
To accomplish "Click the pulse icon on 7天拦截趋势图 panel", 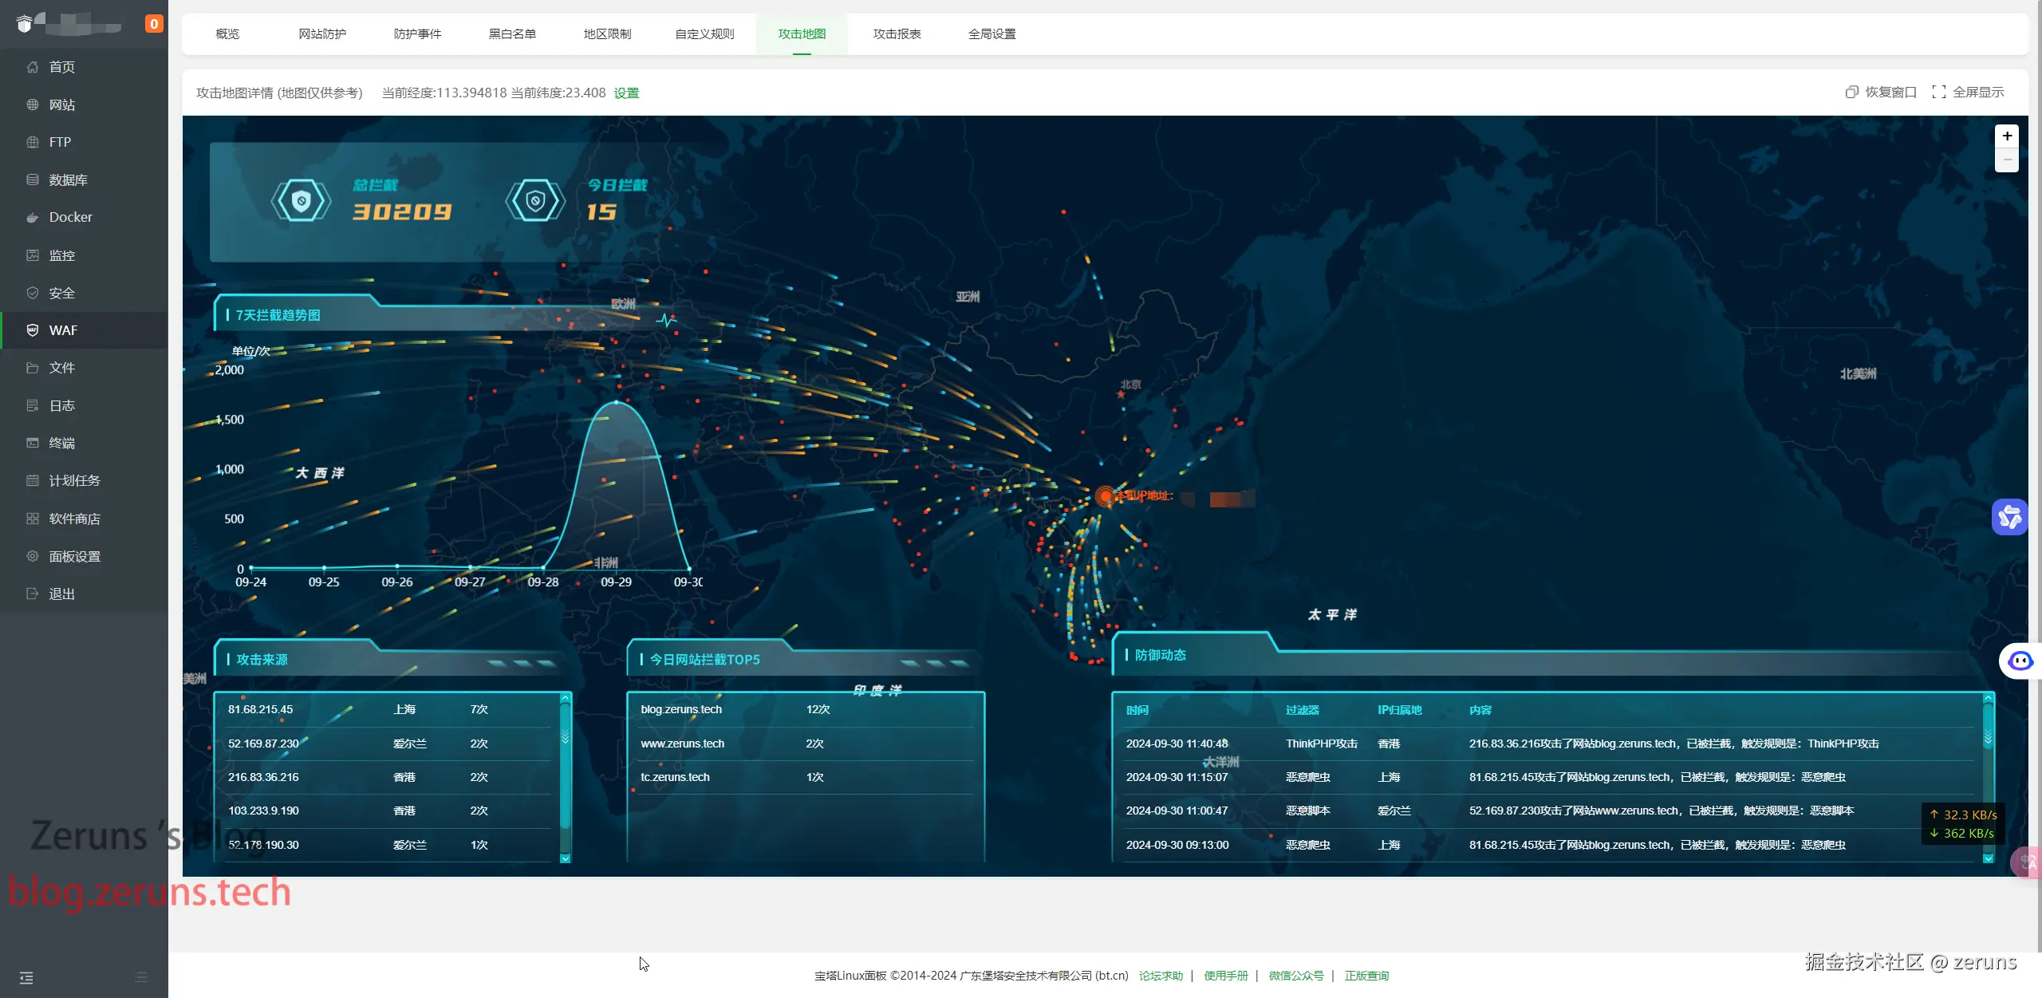I will (666, 320).
